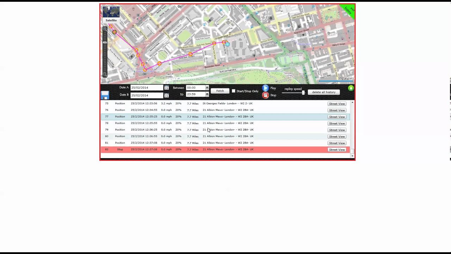This screenshot has height=254, width=451.
Task: Click the row number 80
Action: 107,136
